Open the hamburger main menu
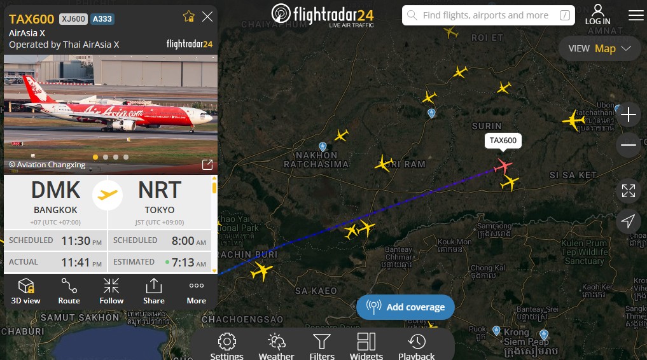 point(636,16)
